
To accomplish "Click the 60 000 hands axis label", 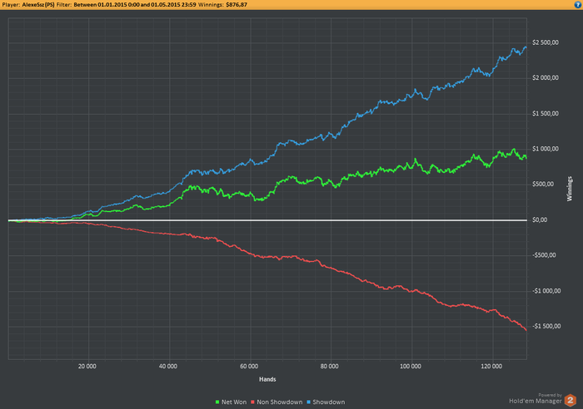I will pyautogui.click(x=249, y=367).
